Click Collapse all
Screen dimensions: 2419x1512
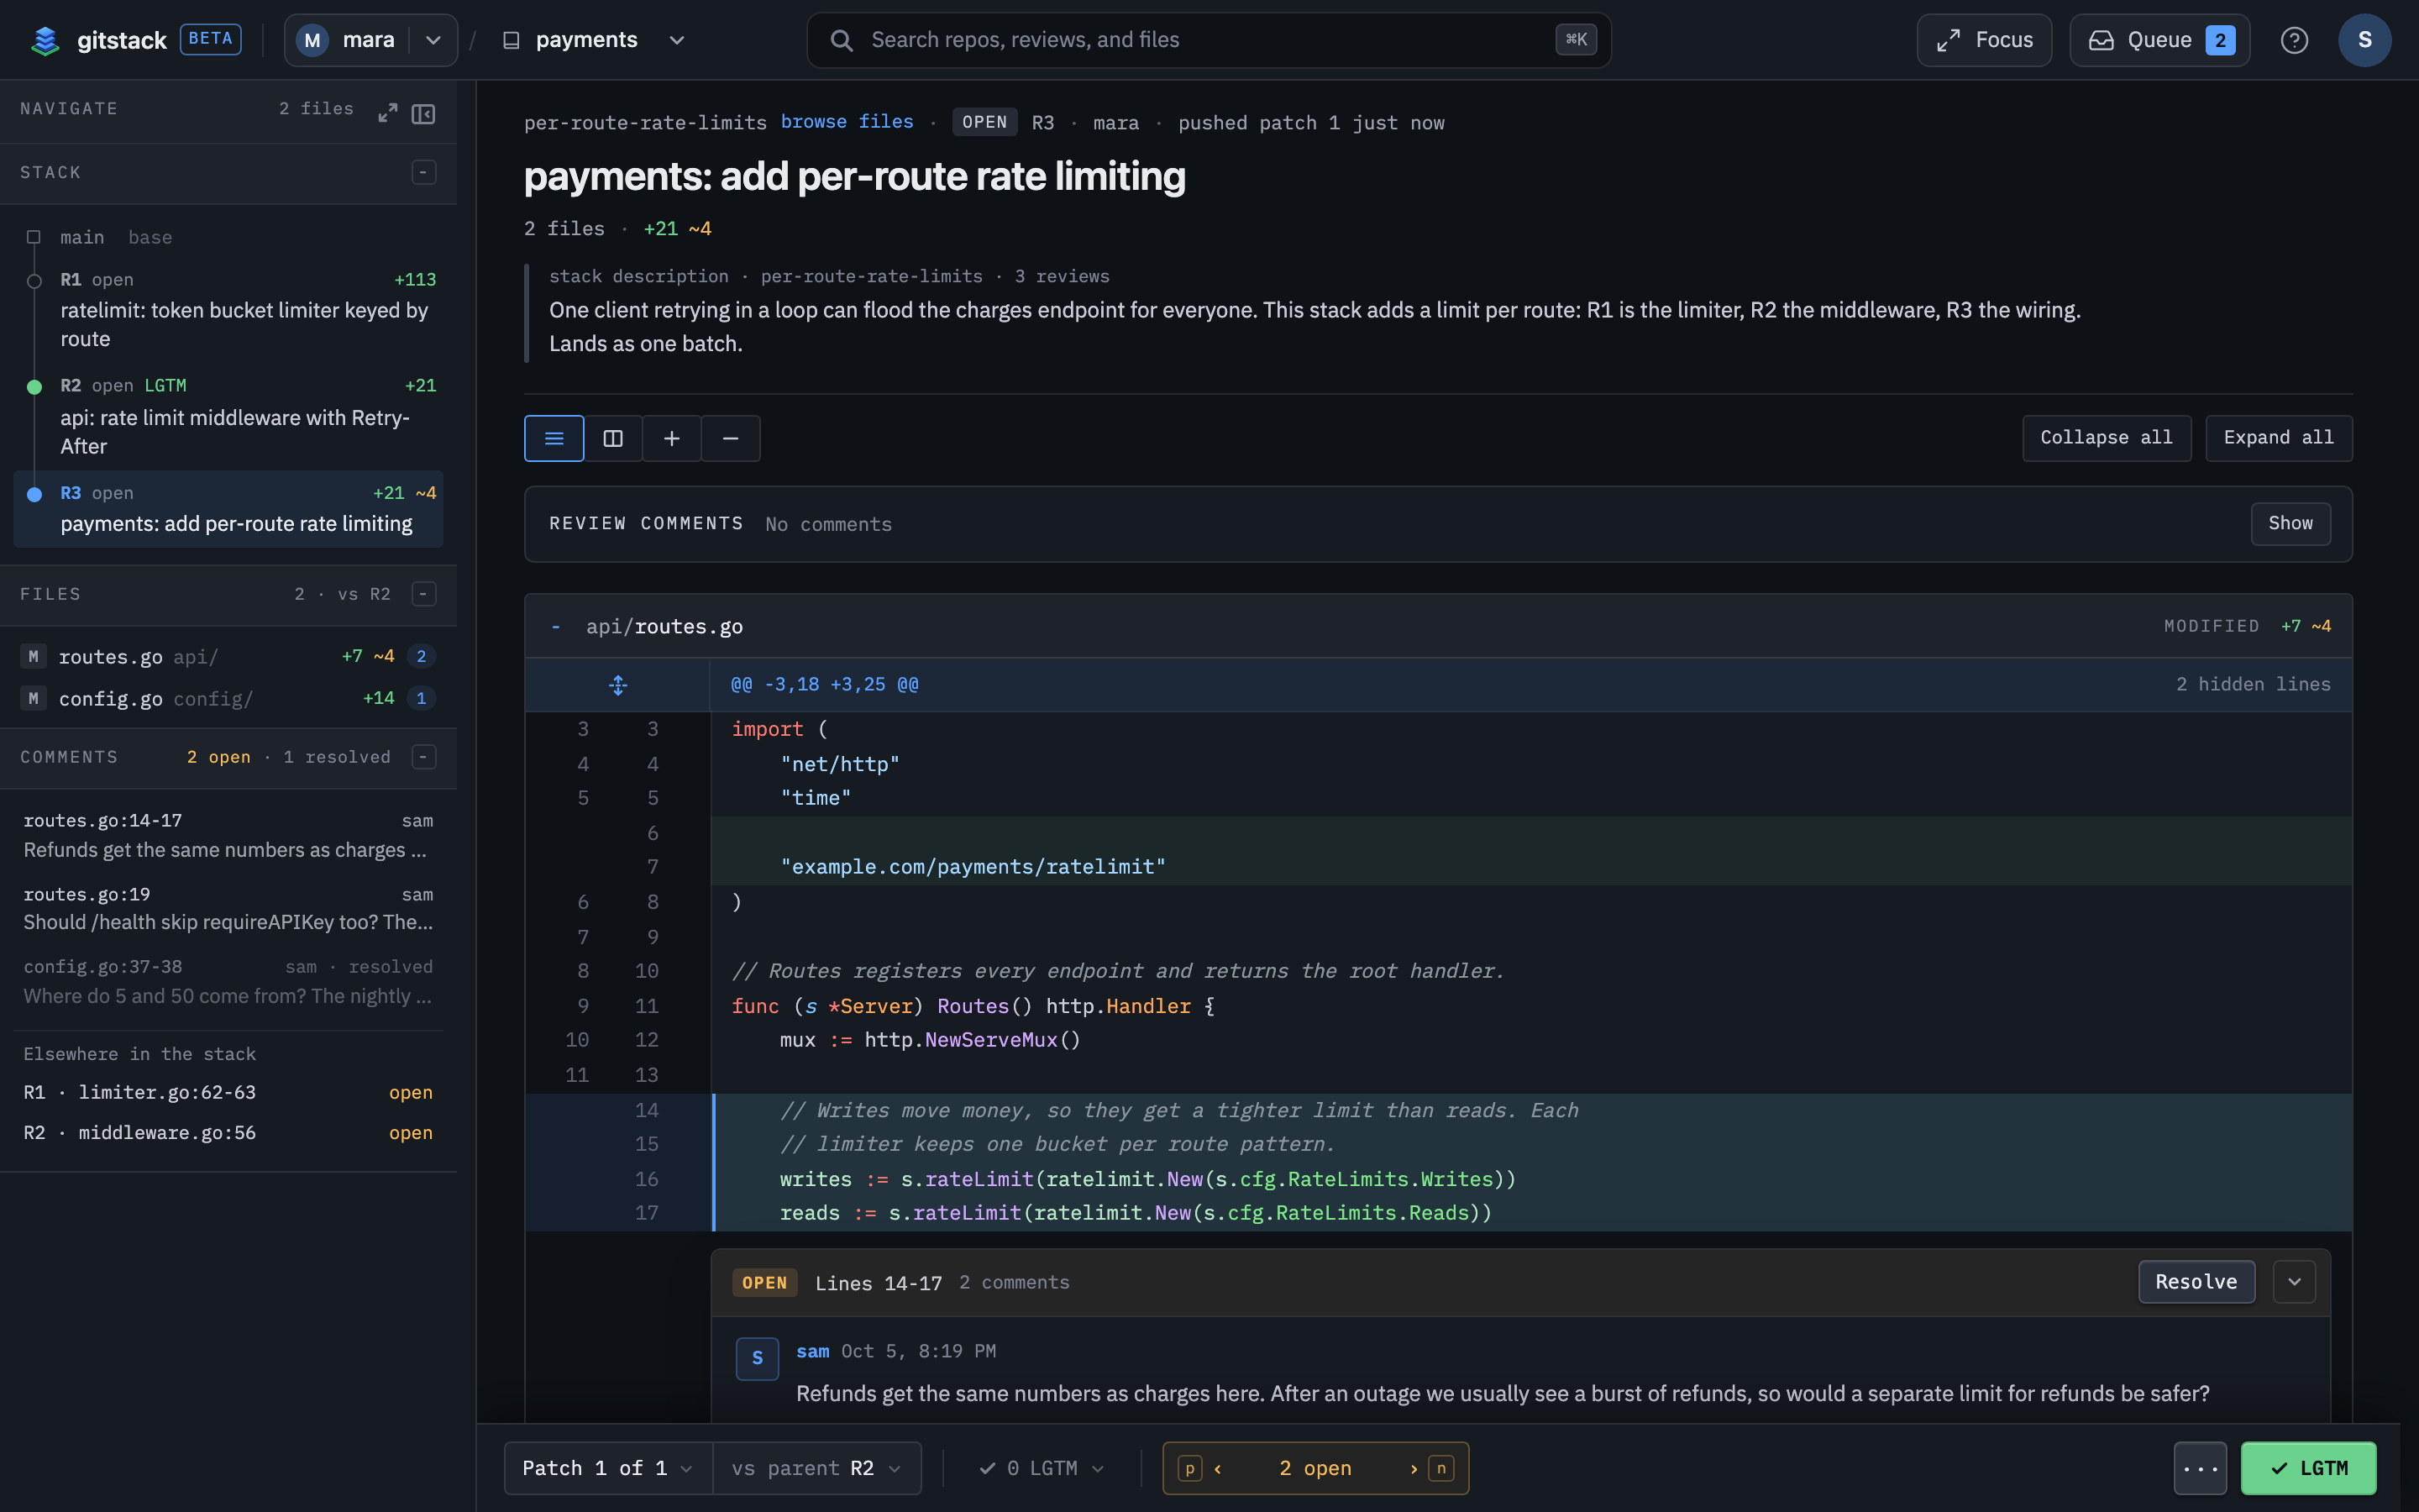tap(2107, 438)
